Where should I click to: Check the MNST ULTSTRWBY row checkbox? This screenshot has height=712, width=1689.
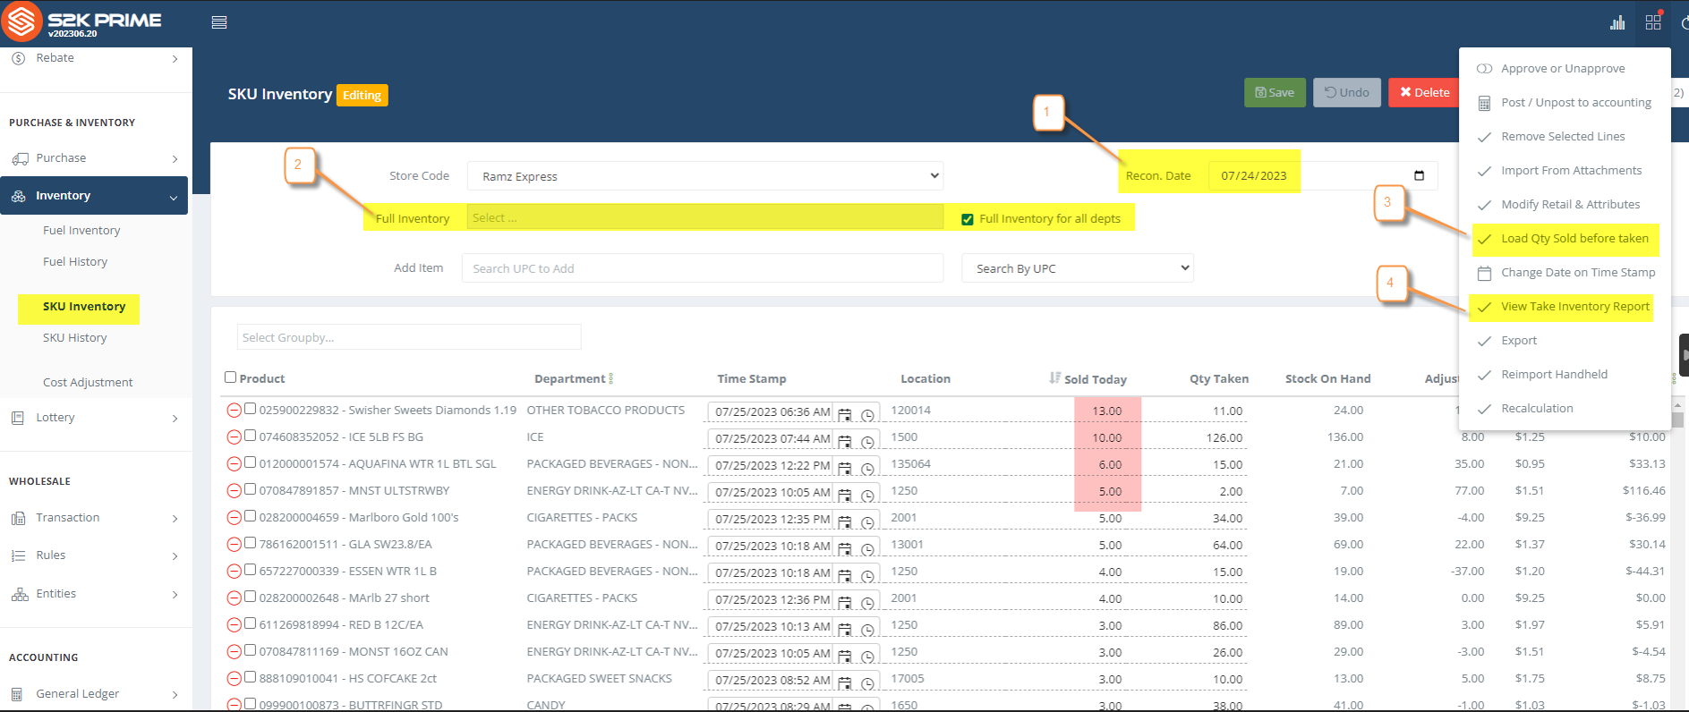251,489
